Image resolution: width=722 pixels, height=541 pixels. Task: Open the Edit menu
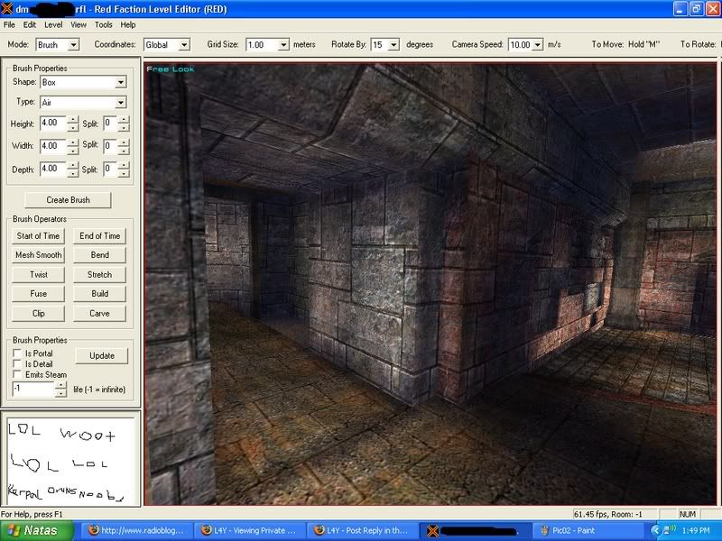(x=30, y=25)
